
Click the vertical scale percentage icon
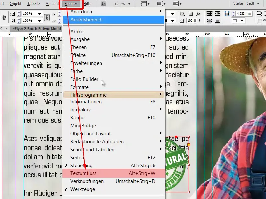click(x=13, y=21)
